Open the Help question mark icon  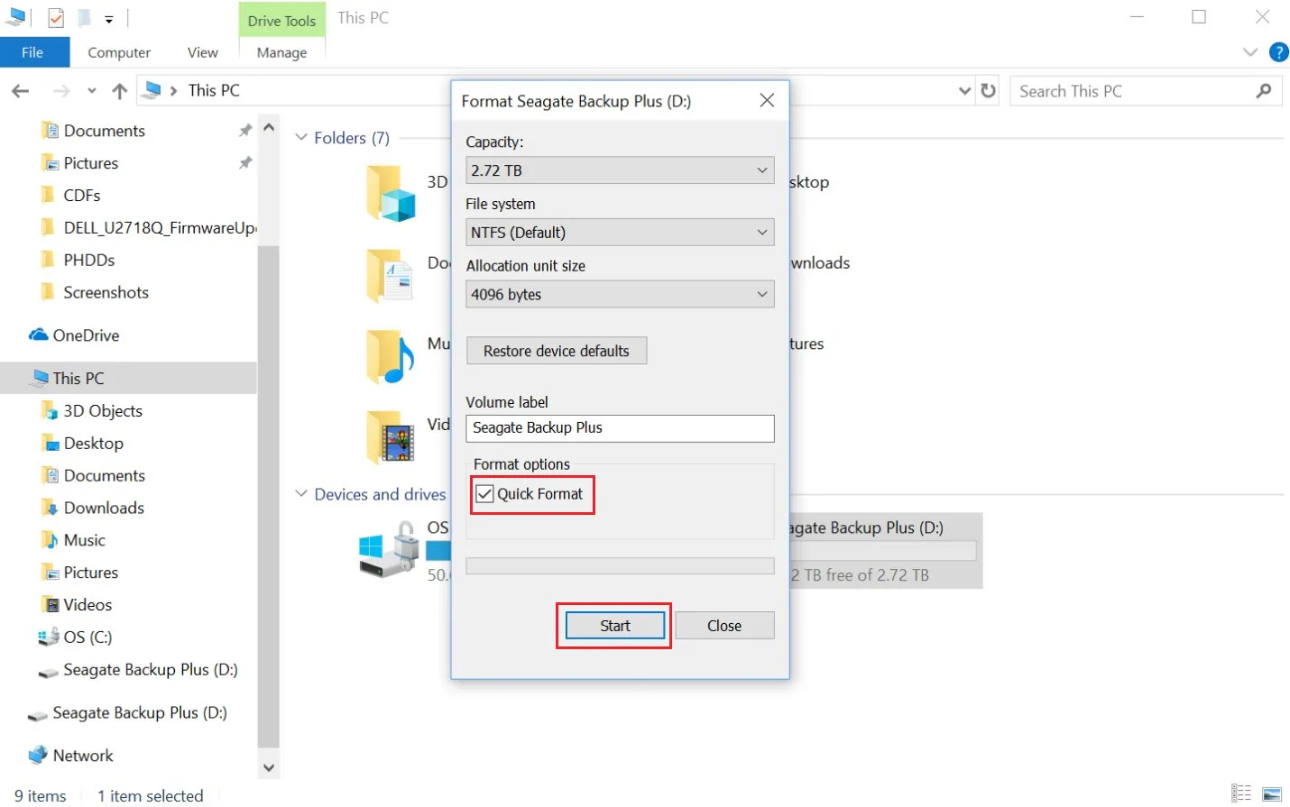click(x=1278, y=52)
